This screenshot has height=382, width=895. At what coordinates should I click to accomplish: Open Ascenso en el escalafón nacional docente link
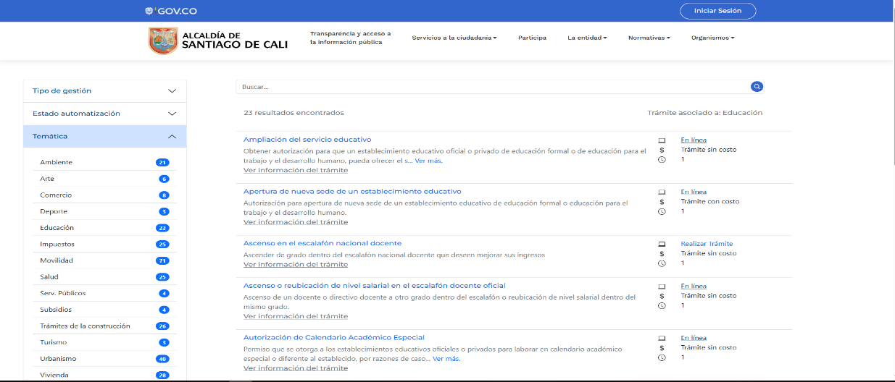[322, 244]
